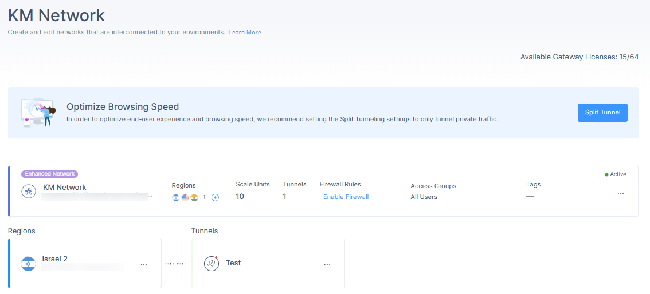Open the Israel 2 card options menu
650x294 pixels.
click(x=144, y=264)
